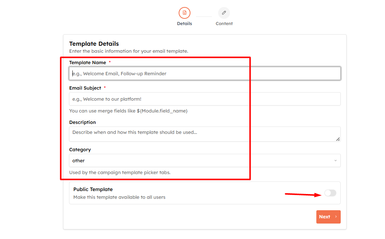Click the Details step document icon
Viewport: 385px width, 239px height.
[x=185, y=13]
